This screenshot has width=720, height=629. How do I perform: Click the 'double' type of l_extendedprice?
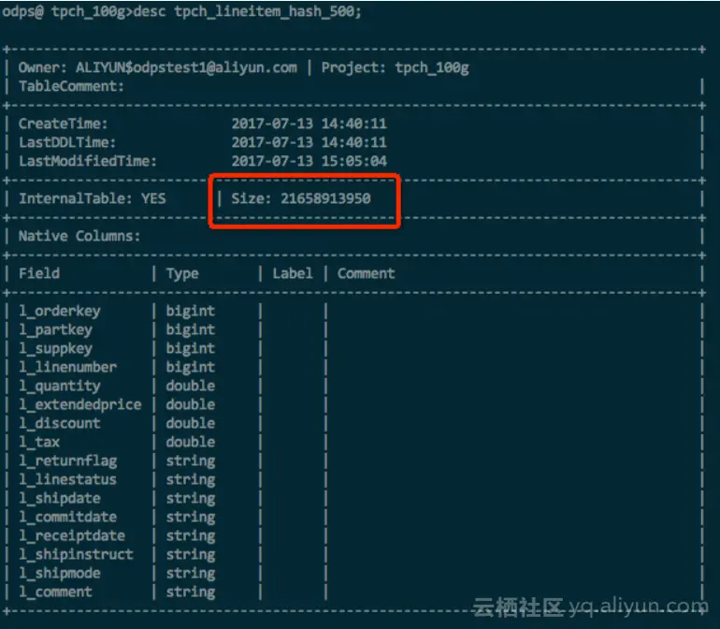190,405
